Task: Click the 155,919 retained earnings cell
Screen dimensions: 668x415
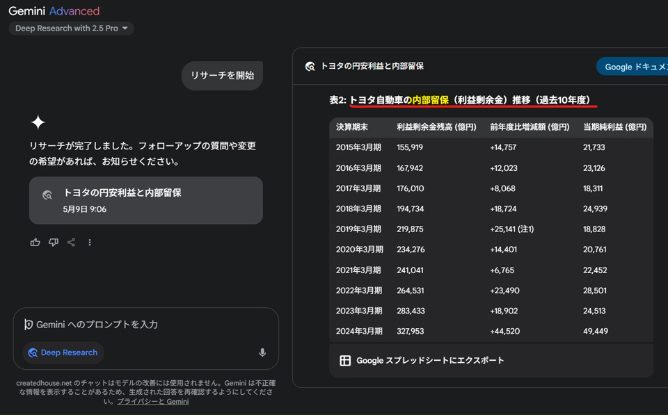Action: 410,147
